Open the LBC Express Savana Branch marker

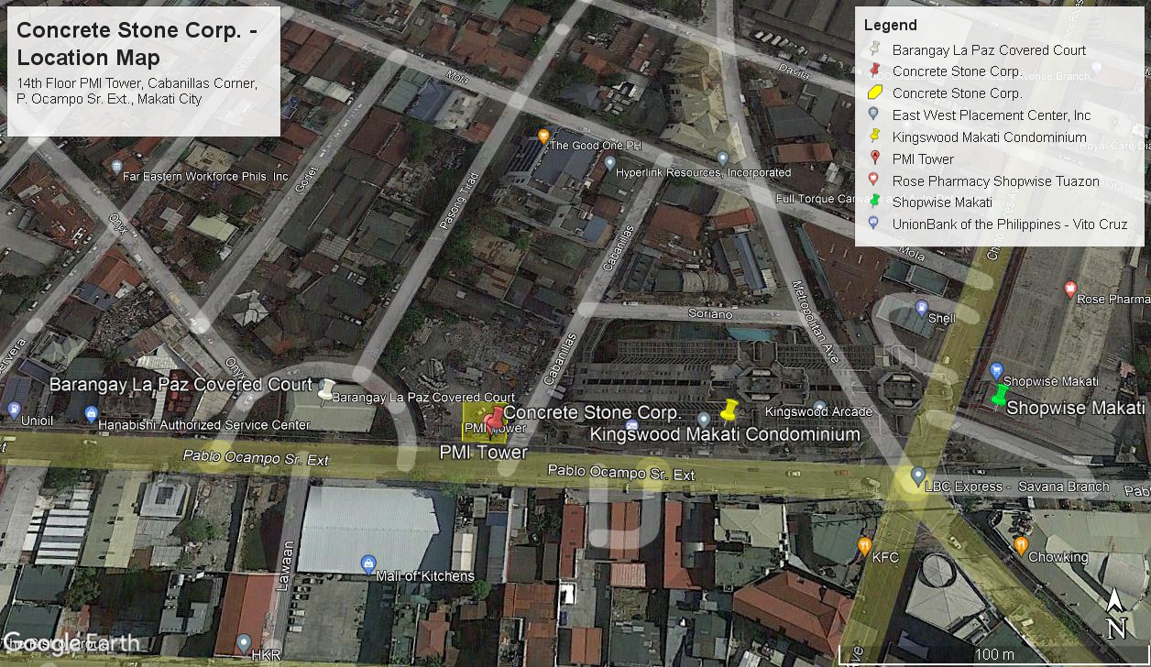(918, 476)
